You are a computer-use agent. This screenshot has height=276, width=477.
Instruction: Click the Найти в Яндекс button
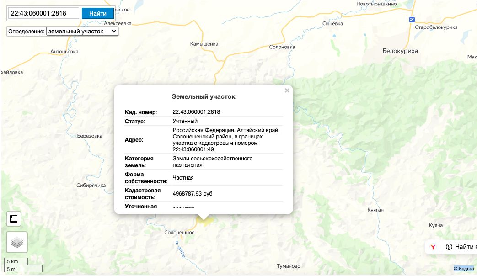coord(461,247)
